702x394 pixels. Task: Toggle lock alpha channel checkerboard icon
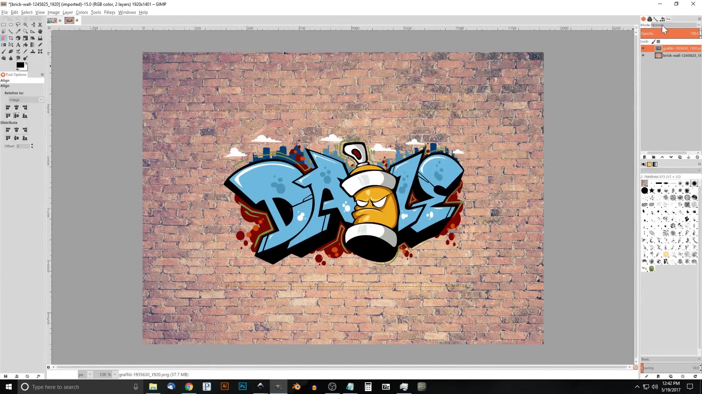point(658,42)
